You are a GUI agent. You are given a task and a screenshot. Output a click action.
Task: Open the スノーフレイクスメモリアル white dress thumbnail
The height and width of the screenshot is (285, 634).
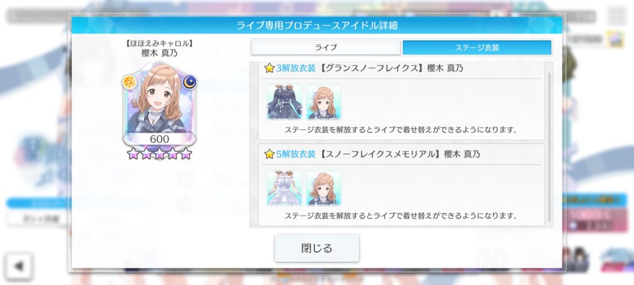284,188
